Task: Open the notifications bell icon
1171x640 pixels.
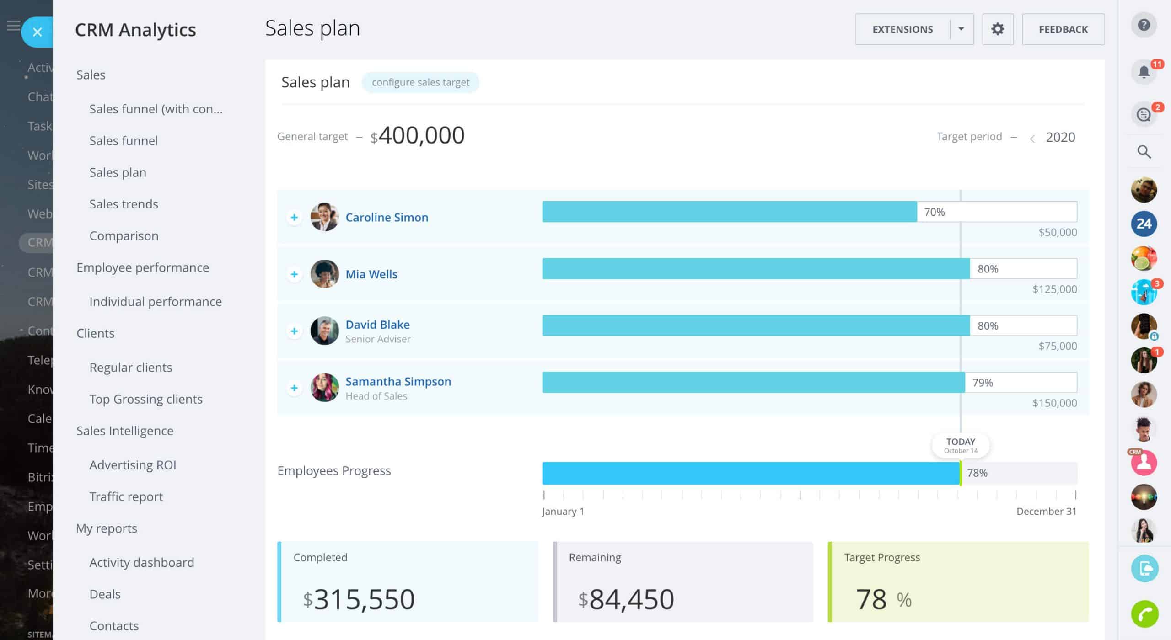Action: [x=1144, y=72]
